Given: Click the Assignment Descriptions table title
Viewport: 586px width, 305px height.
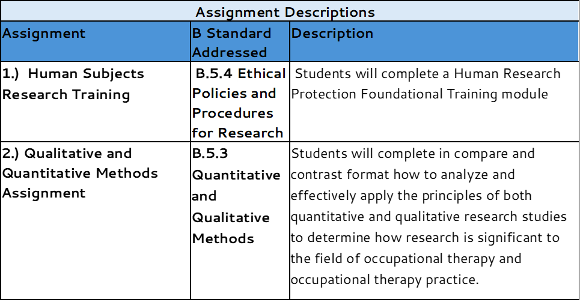Looking at the screenshot, I should tap(285, 12).
